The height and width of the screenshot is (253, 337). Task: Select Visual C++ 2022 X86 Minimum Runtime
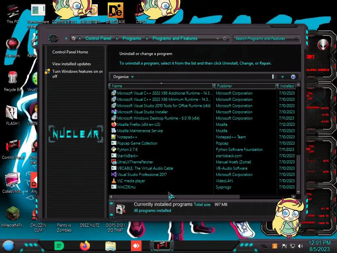203,99
